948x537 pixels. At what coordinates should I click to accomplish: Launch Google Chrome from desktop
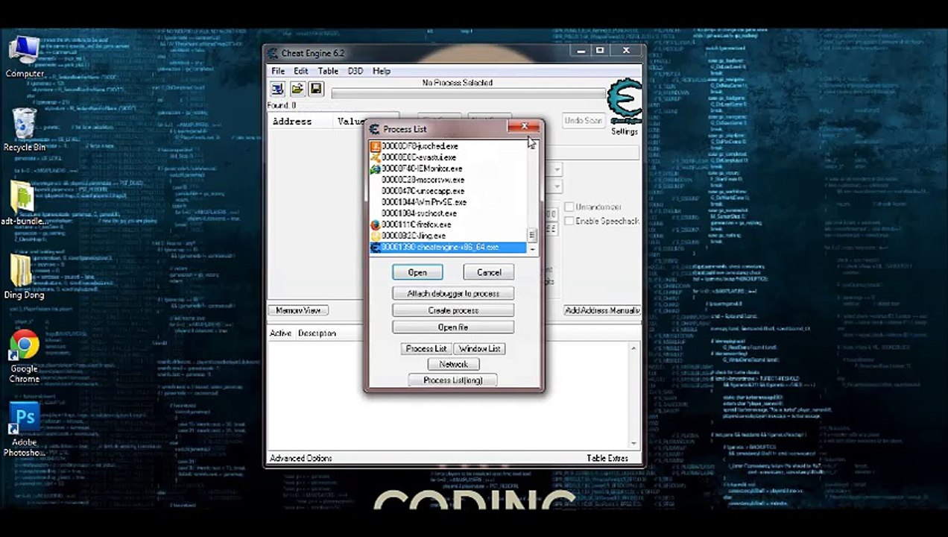click(24, 357)
